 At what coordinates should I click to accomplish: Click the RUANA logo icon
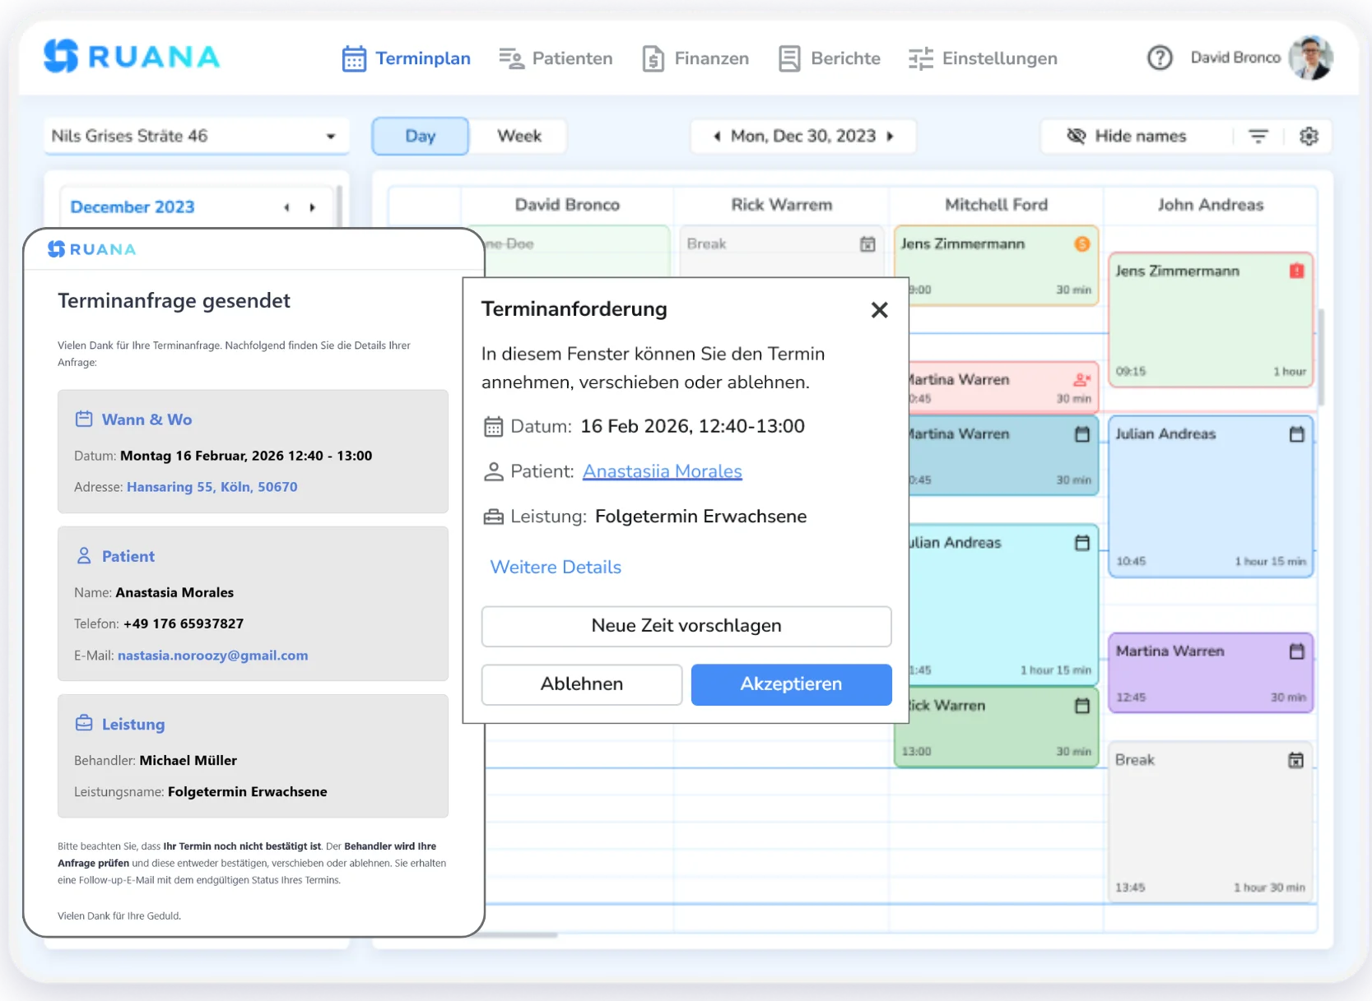tap(59, 55)
